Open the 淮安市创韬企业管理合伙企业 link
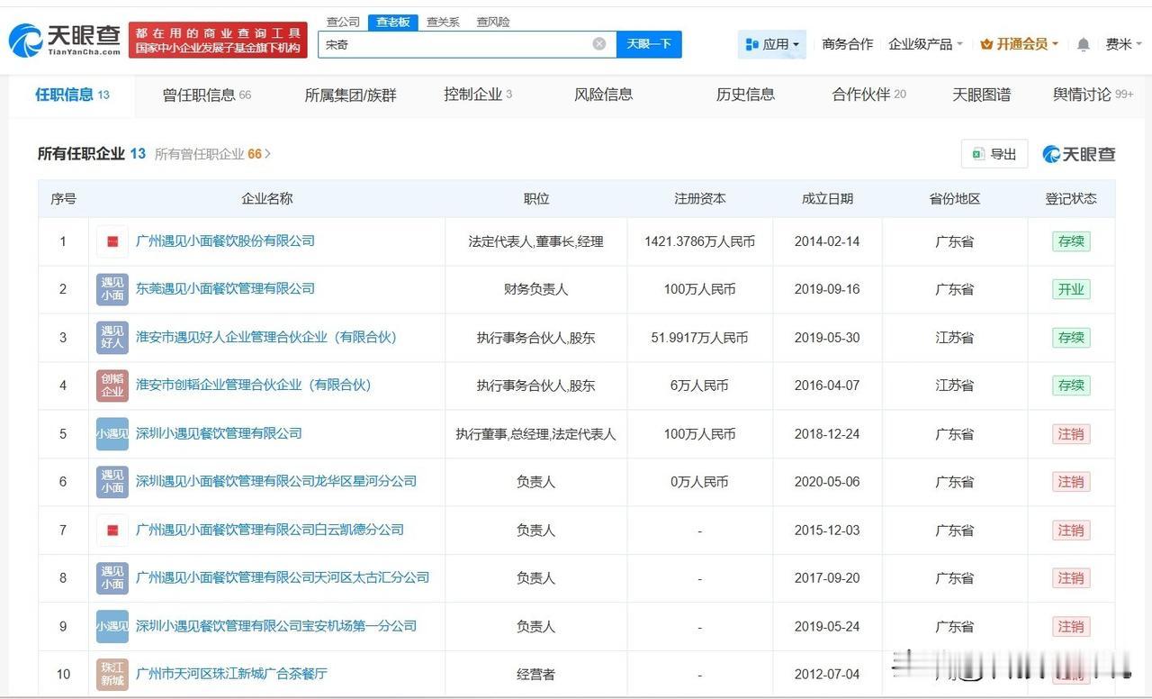 [x=253, y=385]
